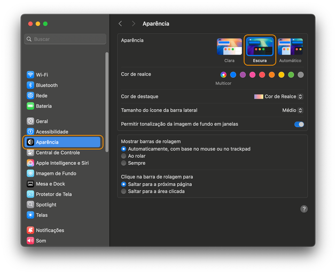Disable wallpaper tinting in windows toggle
The height and width of the screenshot is (274, 336).
(299, 124)
